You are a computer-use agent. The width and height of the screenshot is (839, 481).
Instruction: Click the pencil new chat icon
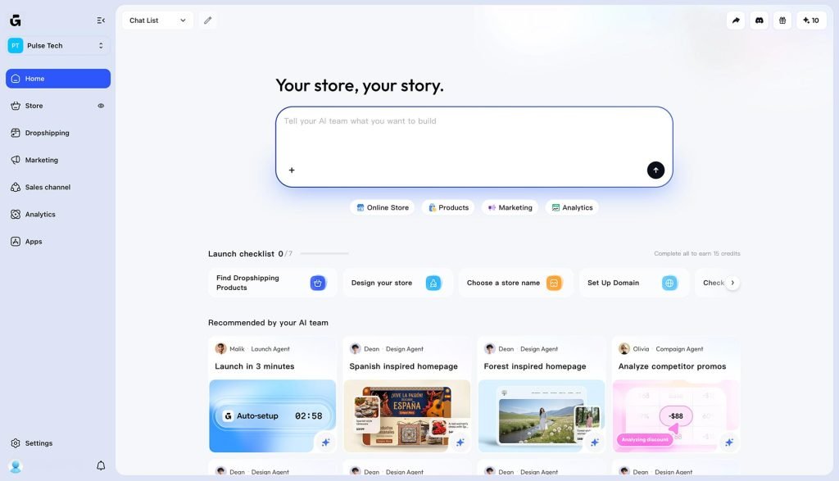(x=208, y=20)
